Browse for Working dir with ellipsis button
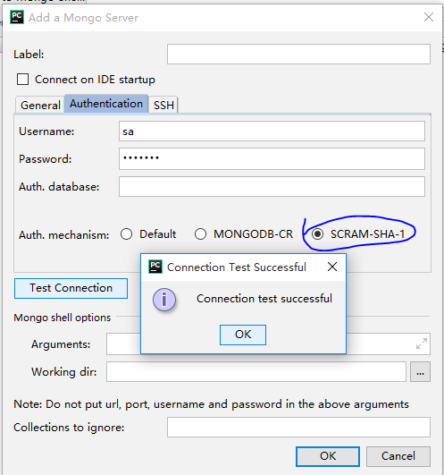 point(420,372)
